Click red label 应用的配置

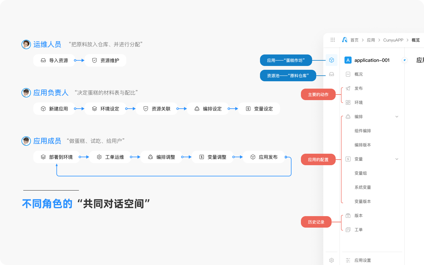[318, 160]
